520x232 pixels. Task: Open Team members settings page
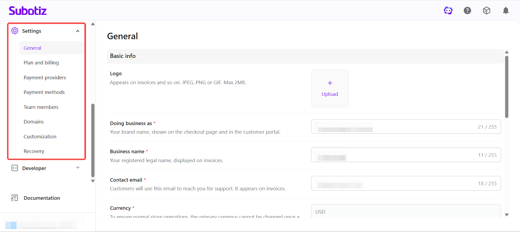[41, 107]
